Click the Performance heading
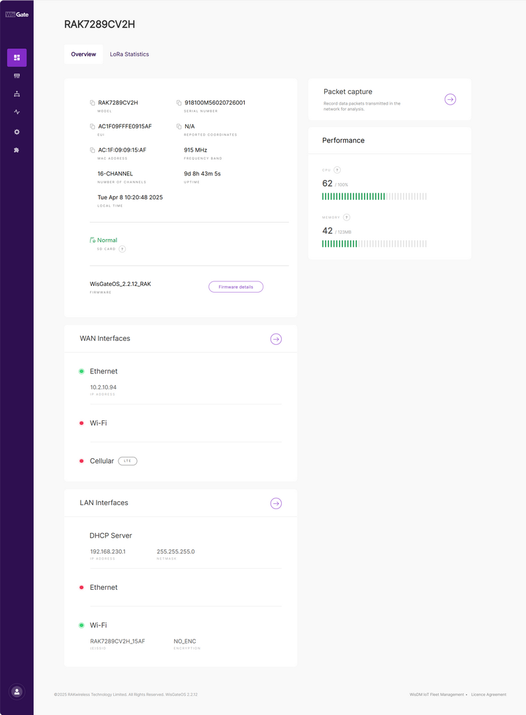This screenshot has width=526, height=715. coord(343,140)
